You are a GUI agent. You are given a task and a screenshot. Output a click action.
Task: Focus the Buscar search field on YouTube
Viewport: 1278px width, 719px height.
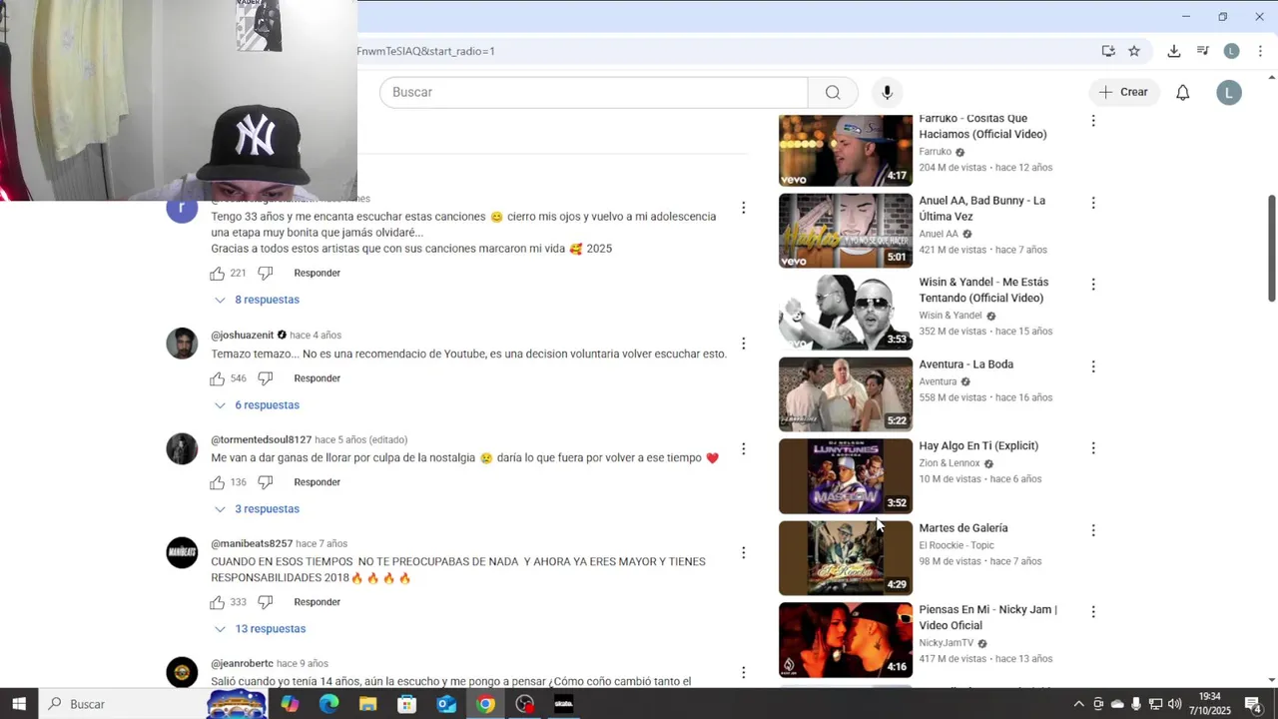click(x=593, y=92)
